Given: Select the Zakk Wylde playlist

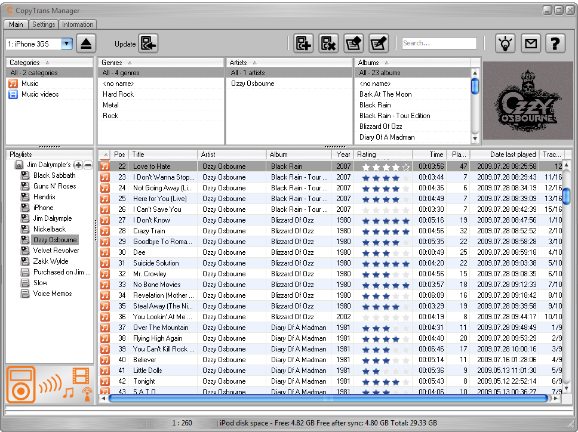Looking at the screenshot, I should click(51, 261).
